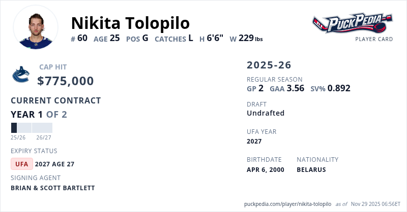407x212 pixels.
Task: Click the nationality Belarus text
Action: [311, 169]
